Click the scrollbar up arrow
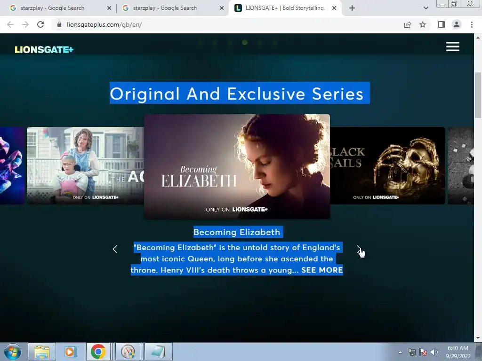This screenshot has height=361, width=482. click(478, 38)
